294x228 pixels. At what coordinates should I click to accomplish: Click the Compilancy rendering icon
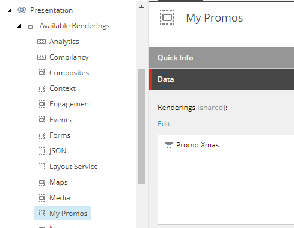tap(41, 57)
